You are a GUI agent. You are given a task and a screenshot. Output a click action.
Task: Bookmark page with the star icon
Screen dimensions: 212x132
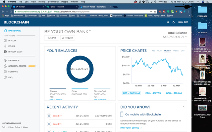tap(155, 12)
